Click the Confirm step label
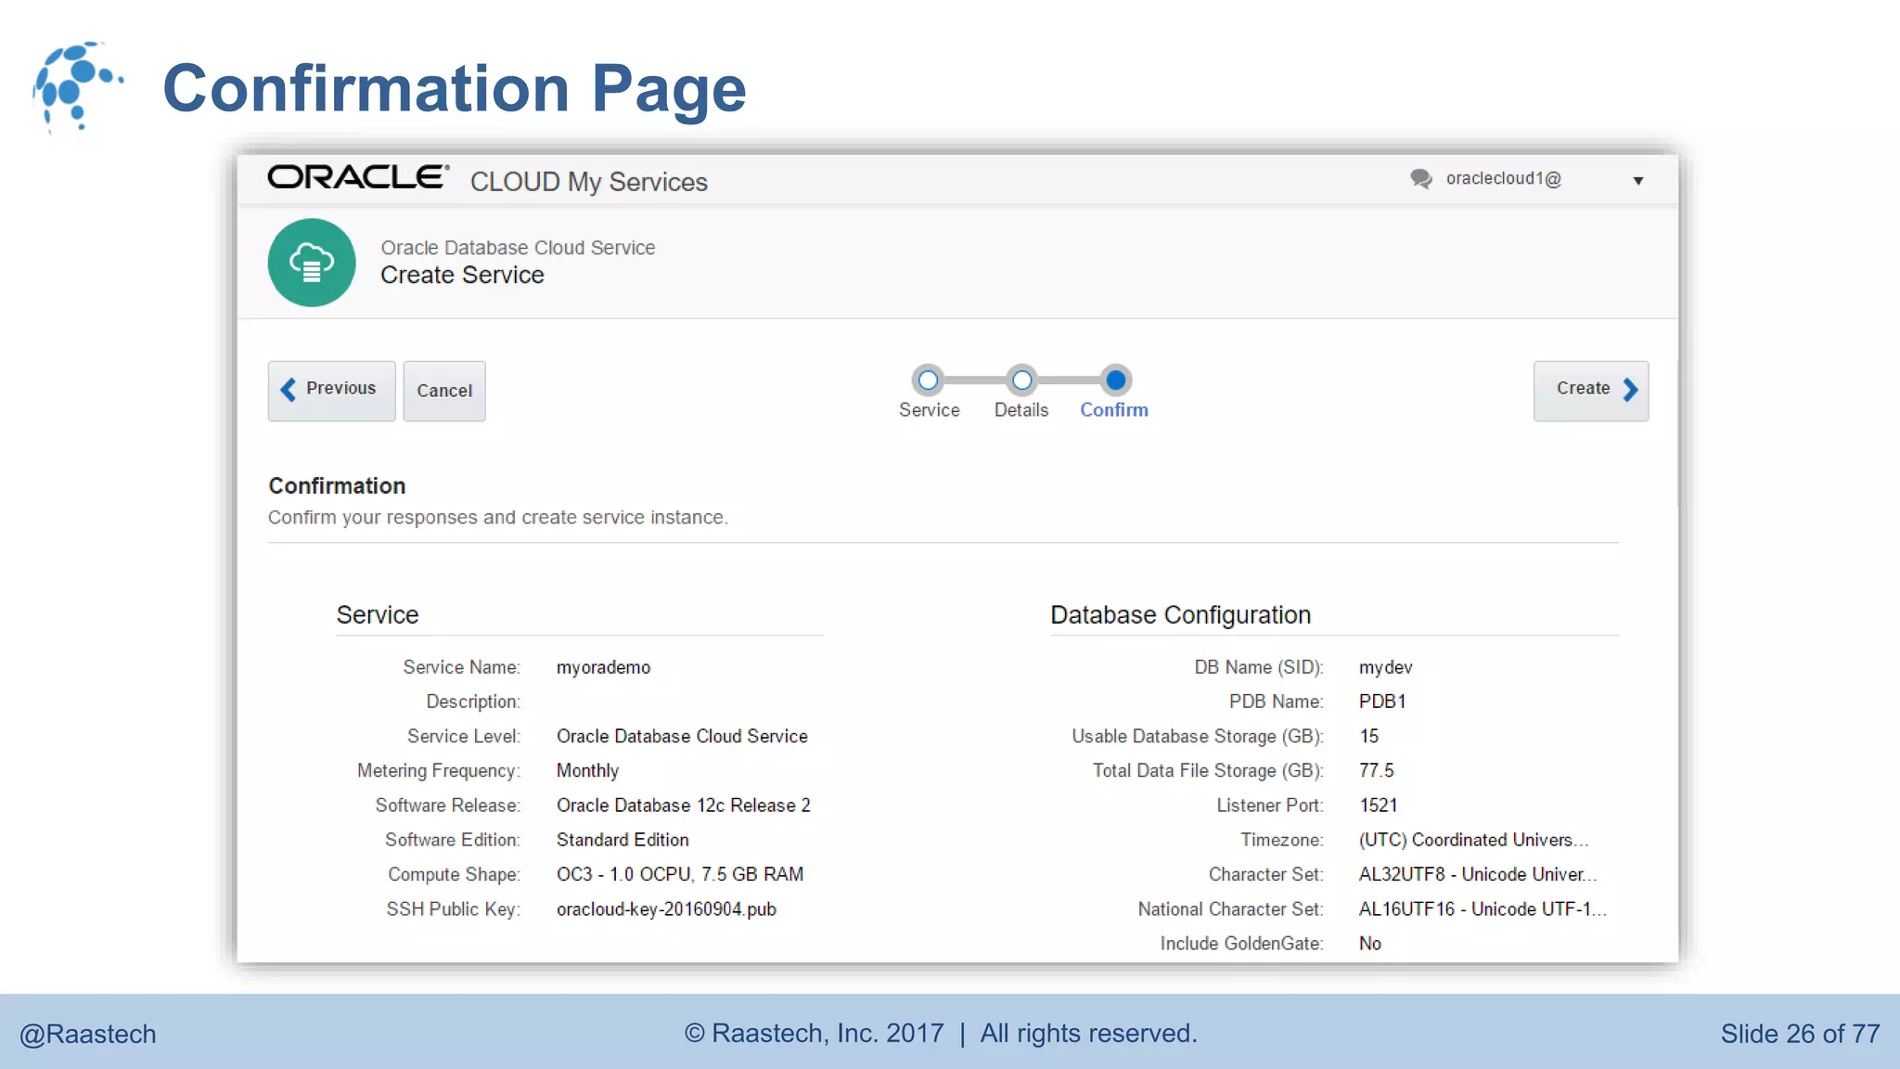Screen dimensions: 1900x1069 [1113, 410]
